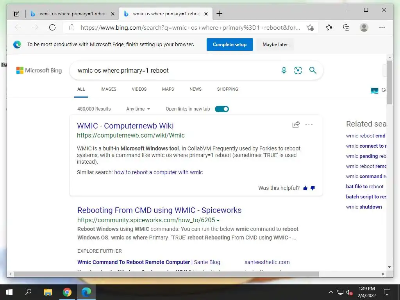Open the taskbar clock and date
400x300 pixels.
coord(366,292)
